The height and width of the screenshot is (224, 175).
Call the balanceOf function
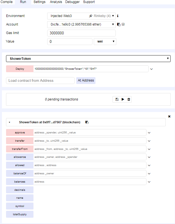click(x=20, y=173)
